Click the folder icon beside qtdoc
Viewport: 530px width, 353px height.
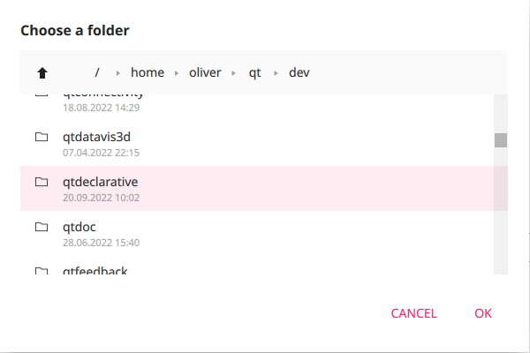pos(42,227)
